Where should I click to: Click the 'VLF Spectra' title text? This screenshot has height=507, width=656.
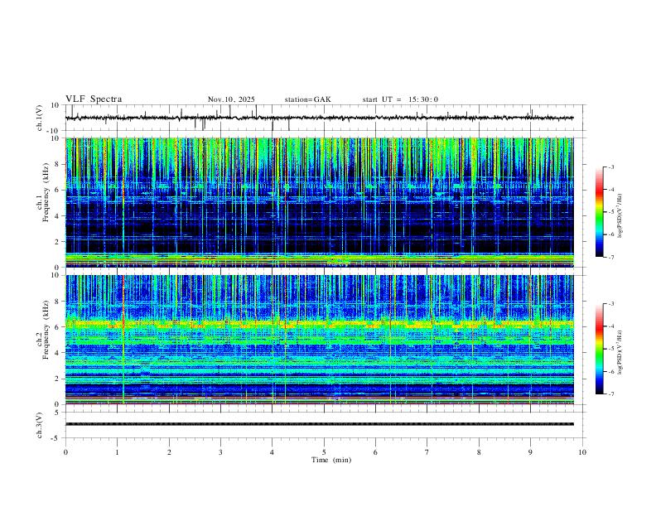coord(94,99)
